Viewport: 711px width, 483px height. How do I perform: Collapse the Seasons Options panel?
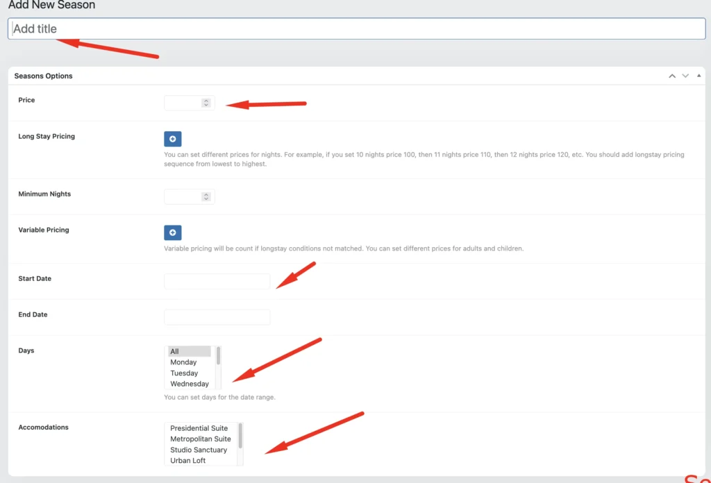click(x=699, y=76)
